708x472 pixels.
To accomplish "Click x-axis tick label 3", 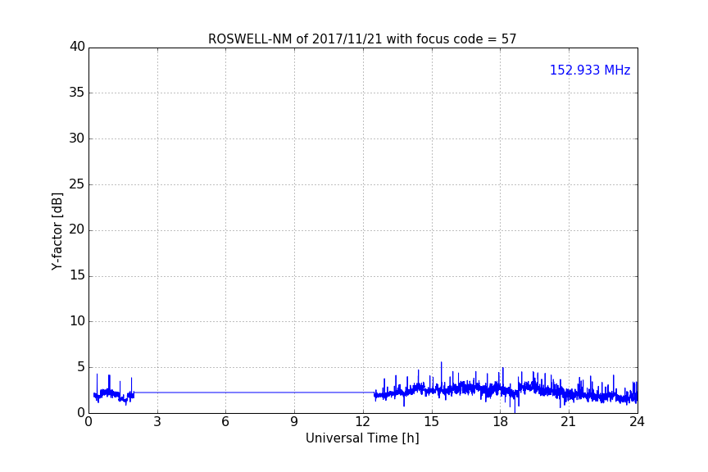I will click(x=157, y=422).
